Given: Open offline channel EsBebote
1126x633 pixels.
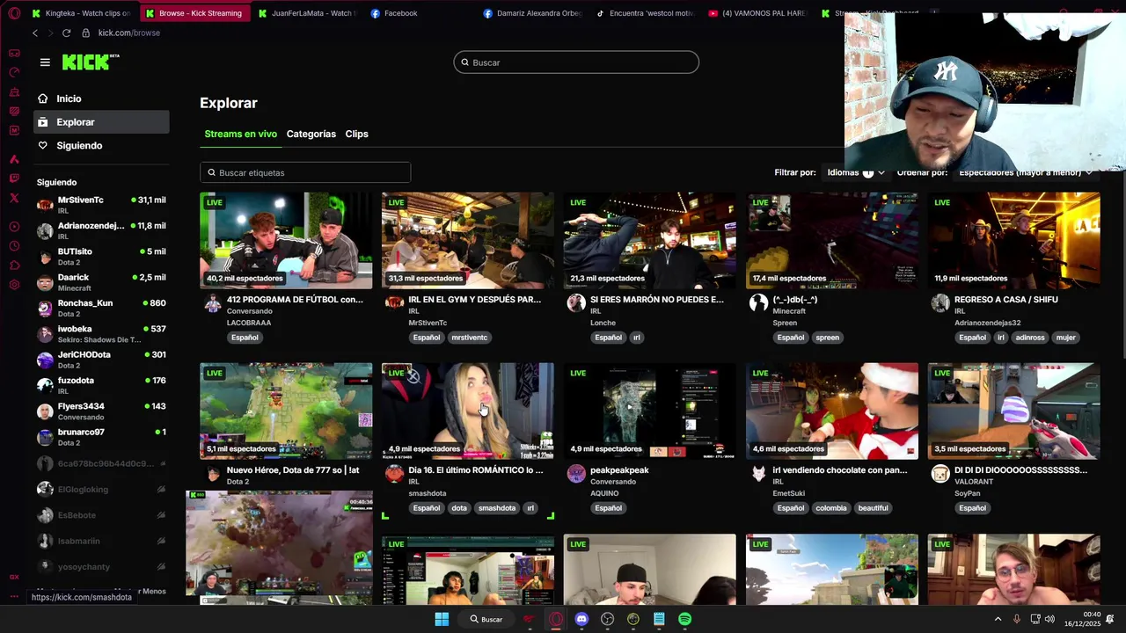Looking at the screenshot, I should click(x=101, y=514).
